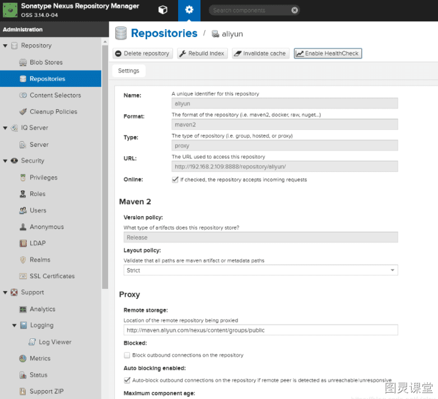Image resolution: width=438 pixels, height=399 pixels.
Task: Click the Logging label in sidebar
Action: point(41,325)
